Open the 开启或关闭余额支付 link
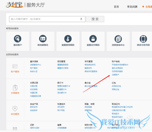 (120, 65)
